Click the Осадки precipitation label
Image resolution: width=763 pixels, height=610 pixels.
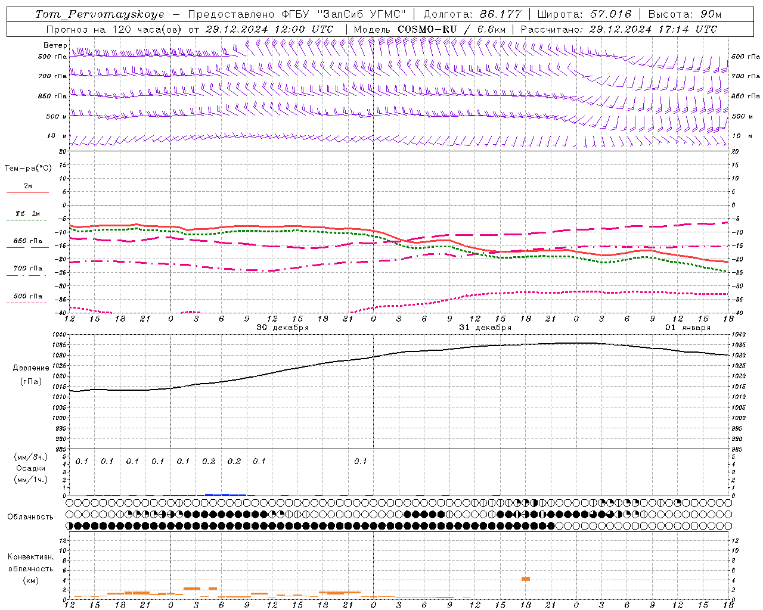[31, 468]
